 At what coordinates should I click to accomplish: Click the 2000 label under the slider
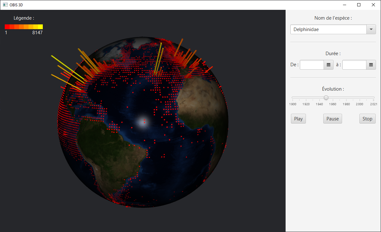[x=359, y=104]
